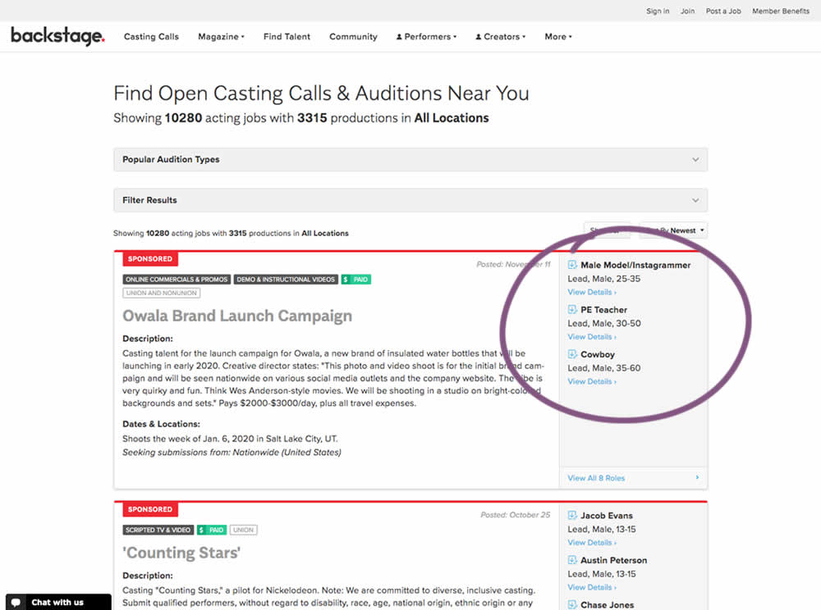
Task: Click the apply icon beside Chase Jones
Action: (x=572, y=605)
